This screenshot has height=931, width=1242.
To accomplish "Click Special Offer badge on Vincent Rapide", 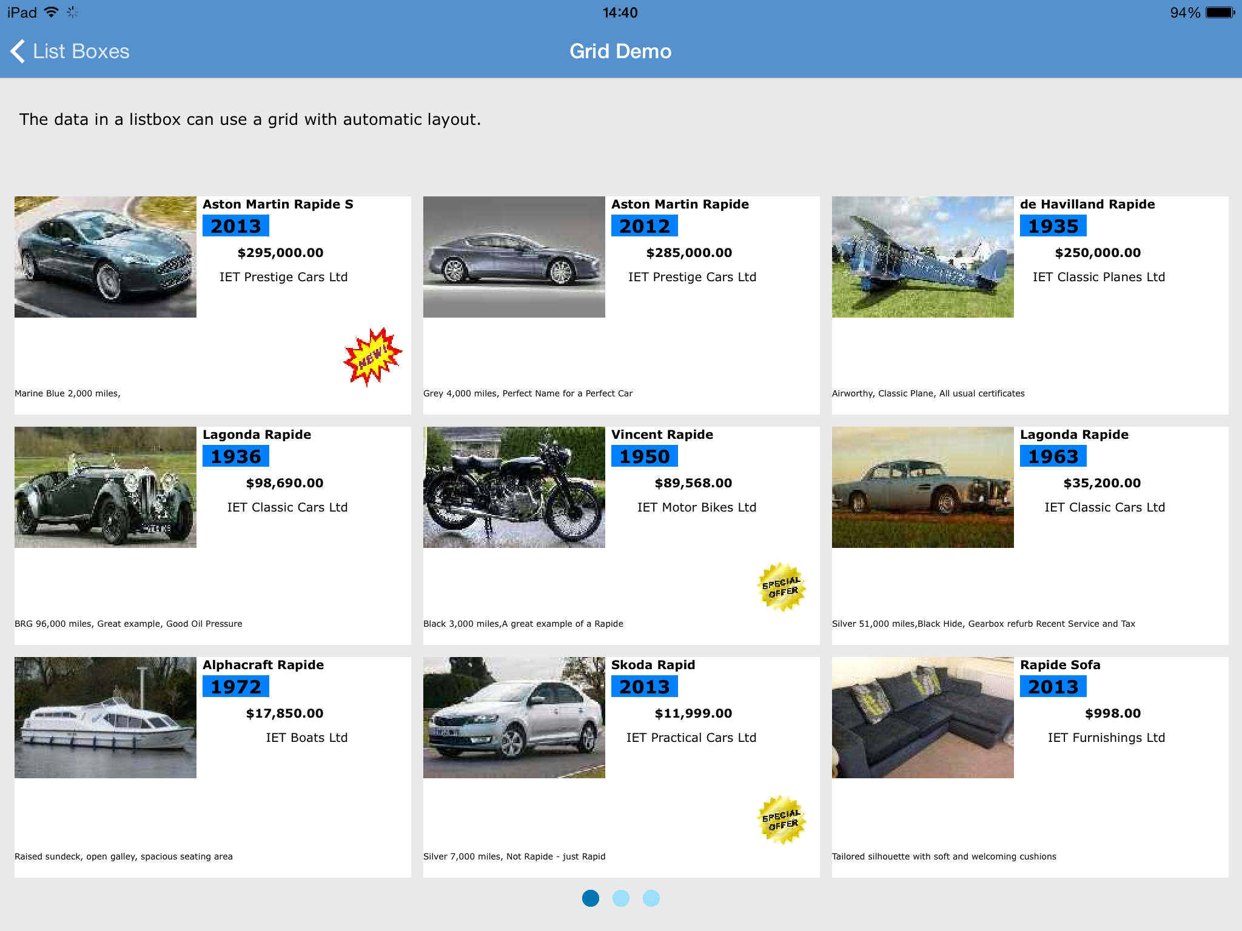I will coord(782,587).
